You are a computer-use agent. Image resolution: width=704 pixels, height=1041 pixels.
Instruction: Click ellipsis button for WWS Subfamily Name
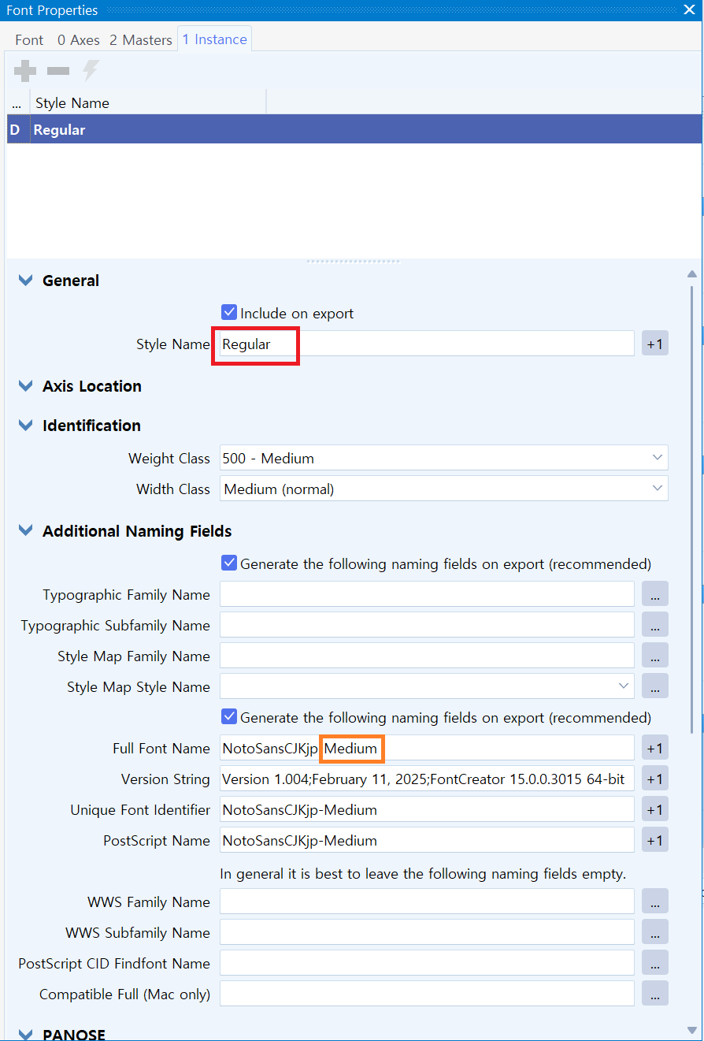(x=654, y=932)
